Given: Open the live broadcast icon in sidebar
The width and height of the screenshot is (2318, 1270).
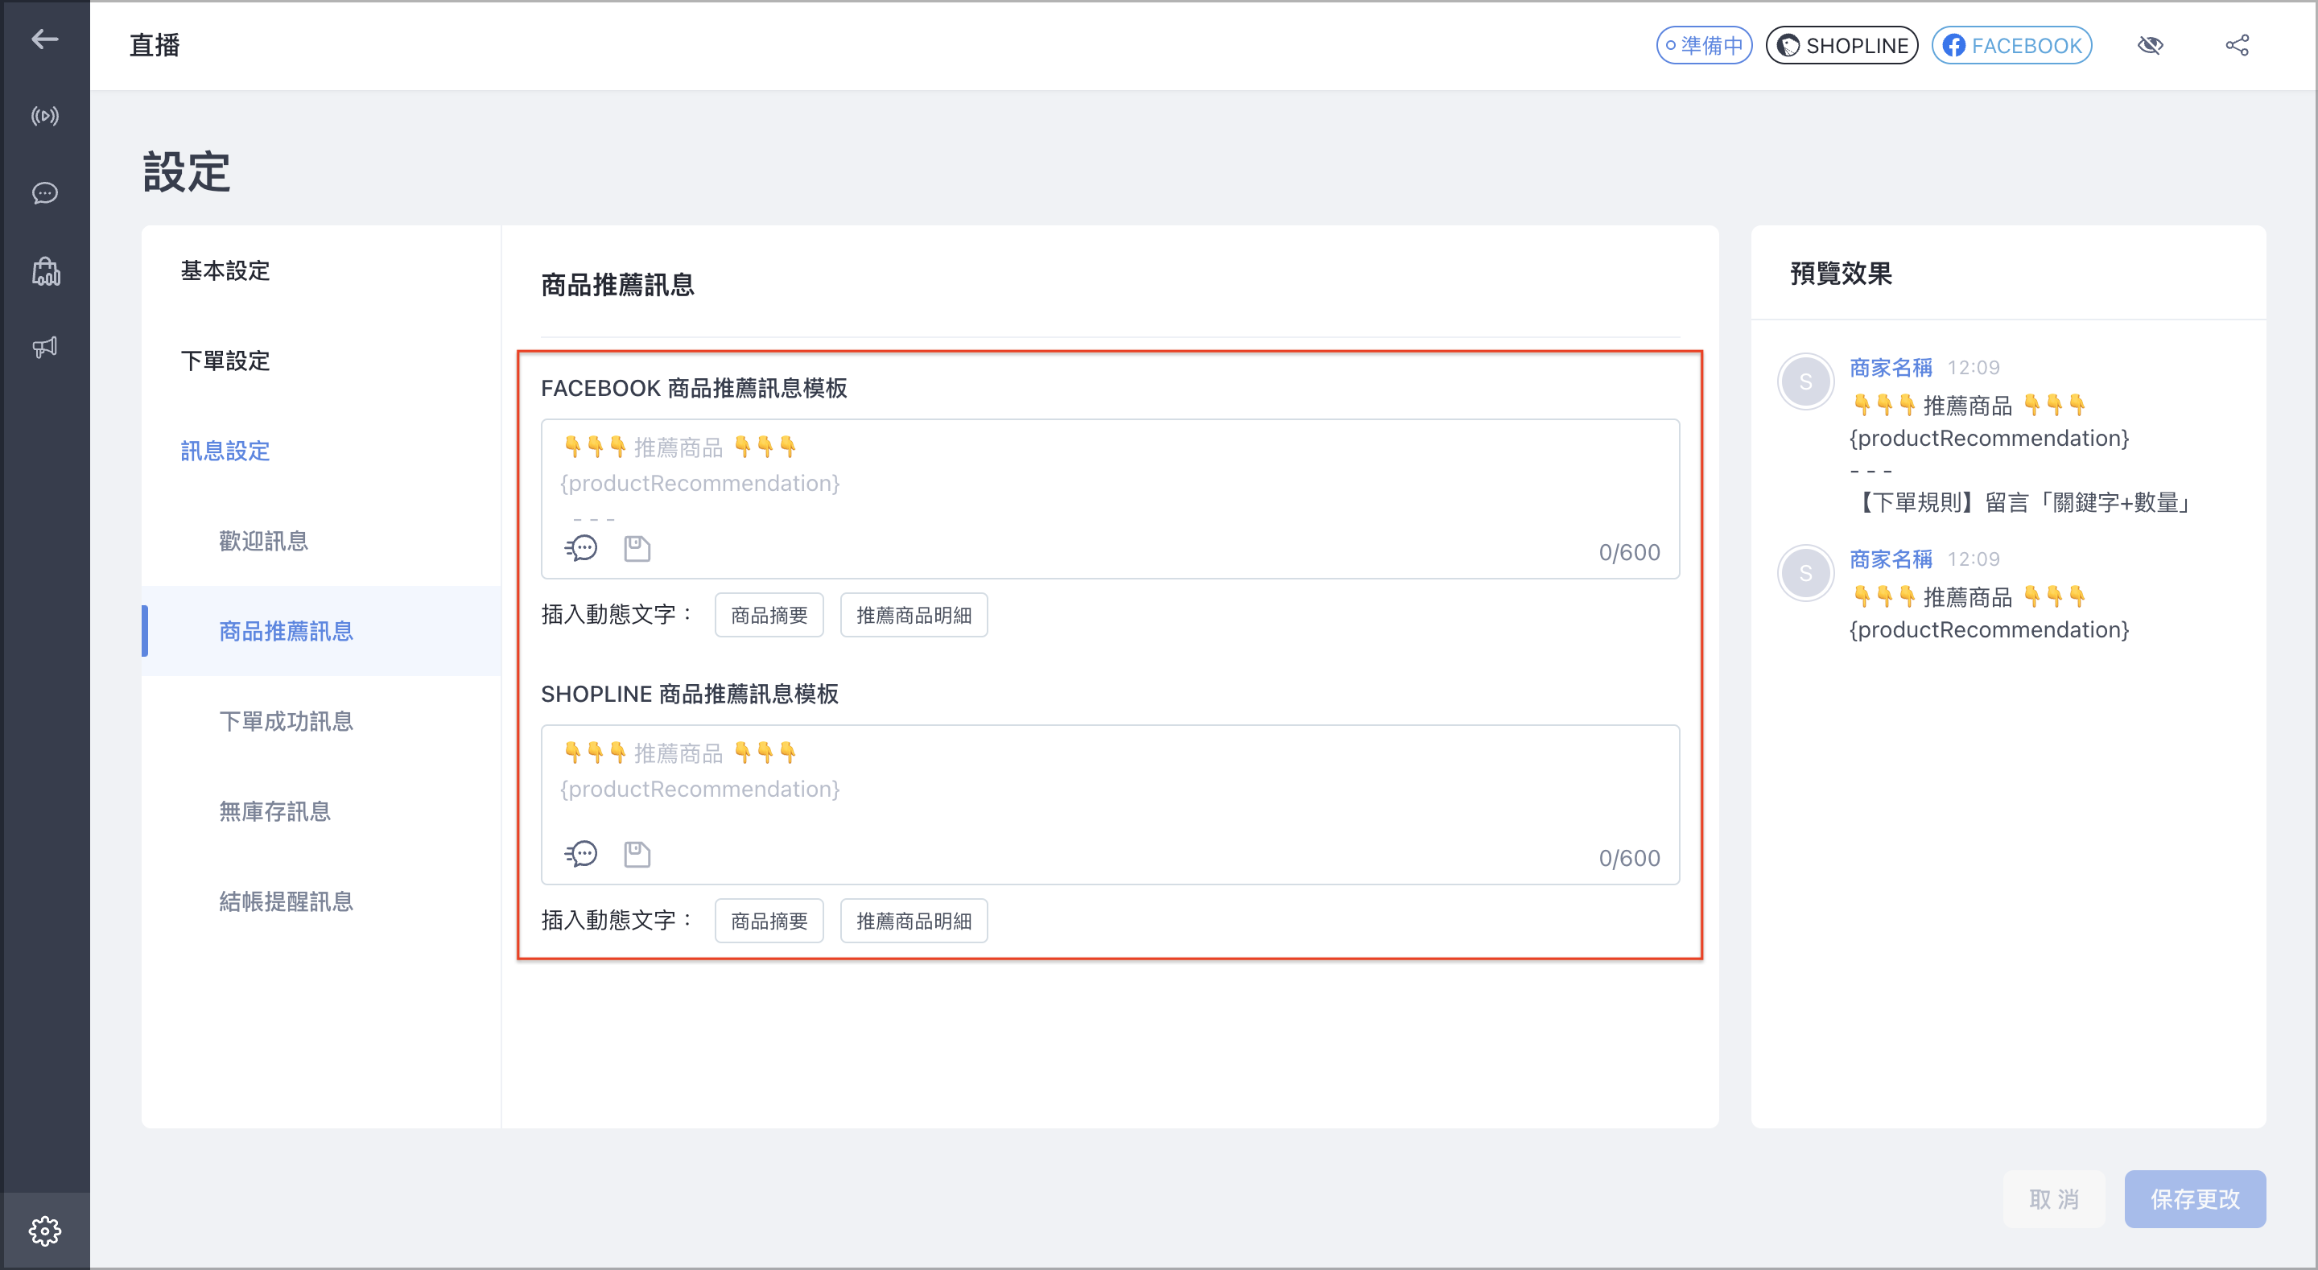Looking at the screenshot, I should pos(45,116).
